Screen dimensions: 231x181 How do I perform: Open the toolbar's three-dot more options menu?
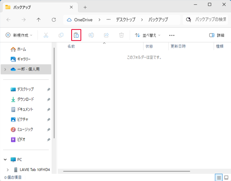(172, 35)
